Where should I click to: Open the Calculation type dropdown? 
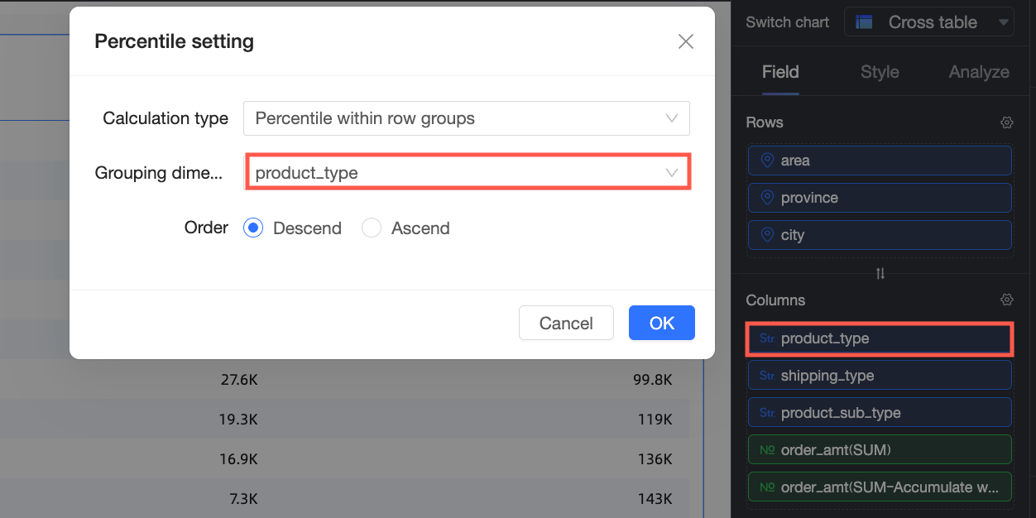466,118
